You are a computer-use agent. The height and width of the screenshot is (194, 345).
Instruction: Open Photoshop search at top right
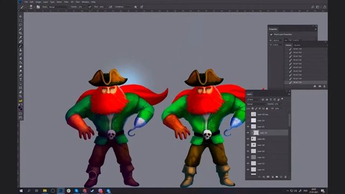pos(313,7)
